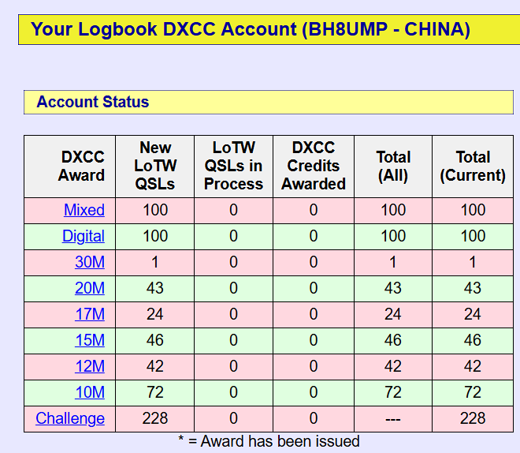Click the 'LoTW QSLs in Process' column header
This screenshot has width=520, height=453.
(x=233, y=166)
